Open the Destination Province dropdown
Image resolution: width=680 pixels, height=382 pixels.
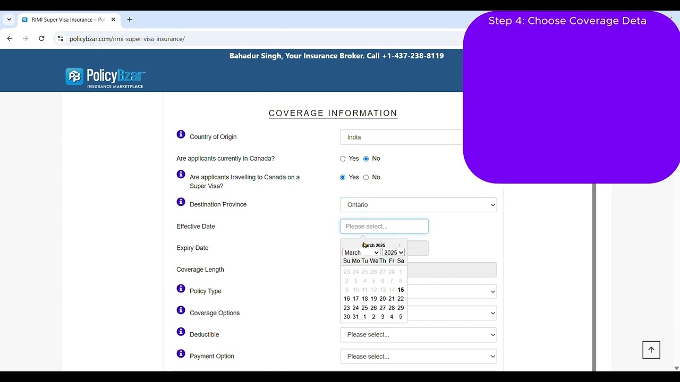click(x=418, y=205)
